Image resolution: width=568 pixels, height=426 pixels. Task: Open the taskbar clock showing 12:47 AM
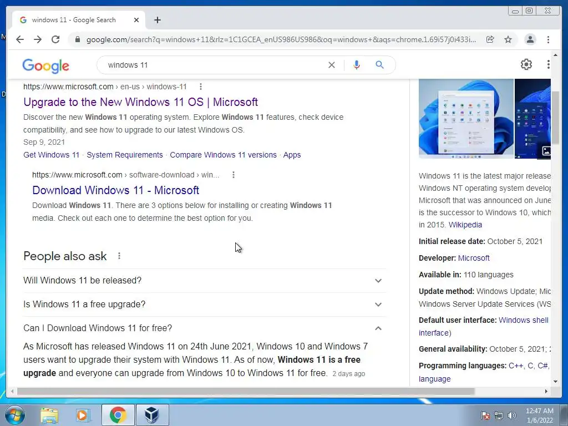pyautogui.click(x=539, y=415)
